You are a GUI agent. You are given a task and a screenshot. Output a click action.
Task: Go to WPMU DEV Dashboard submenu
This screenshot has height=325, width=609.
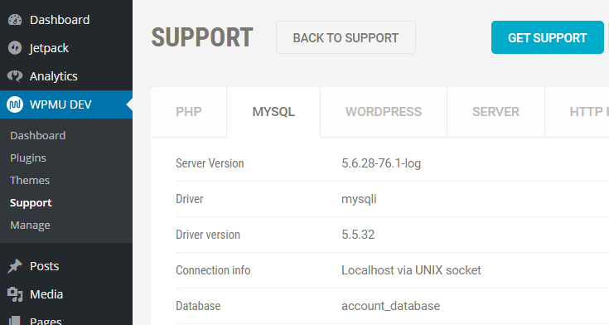[x=37, y=135]
